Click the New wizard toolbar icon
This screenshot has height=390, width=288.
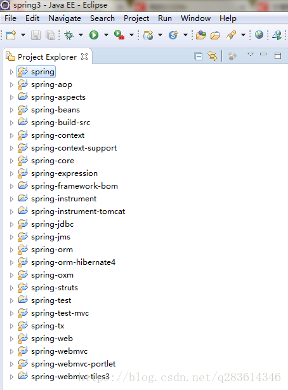click(x=11, y=35)
